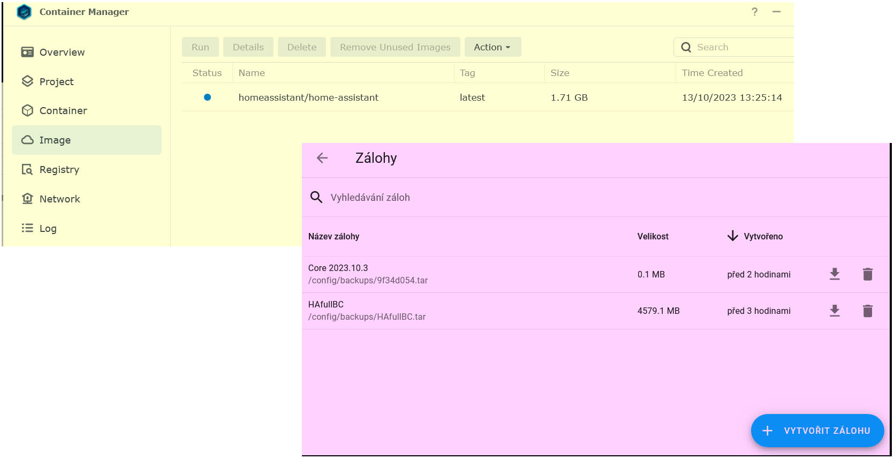Image resolution: width=894 pixels, height=459 pixels.
Task: Sort images by Tag column header
Action: pyautogui.click(x=499, y=73)
